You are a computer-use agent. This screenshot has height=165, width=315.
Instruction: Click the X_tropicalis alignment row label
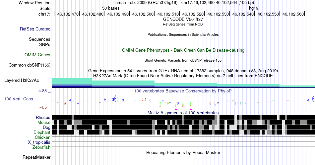point(39,142)
